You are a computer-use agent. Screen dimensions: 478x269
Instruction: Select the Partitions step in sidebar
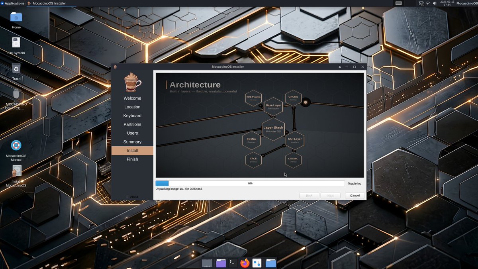(132, 124)
